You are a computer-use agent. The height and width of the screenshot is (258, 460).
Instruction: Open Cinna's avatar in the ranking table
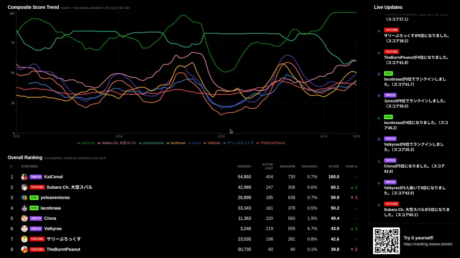tap(24, 218)
